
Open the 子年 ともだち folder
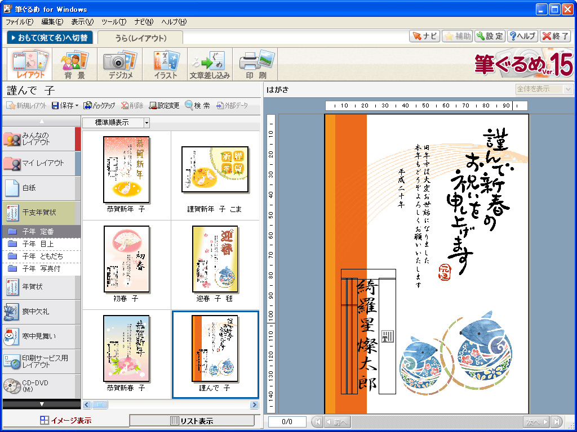click(41, 256)
